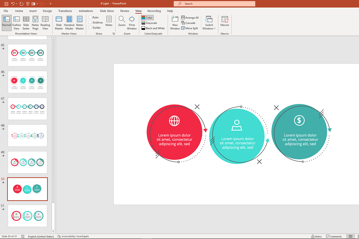Select slide 45 thumbnail

pyautogui.click(x=28, y=55)
